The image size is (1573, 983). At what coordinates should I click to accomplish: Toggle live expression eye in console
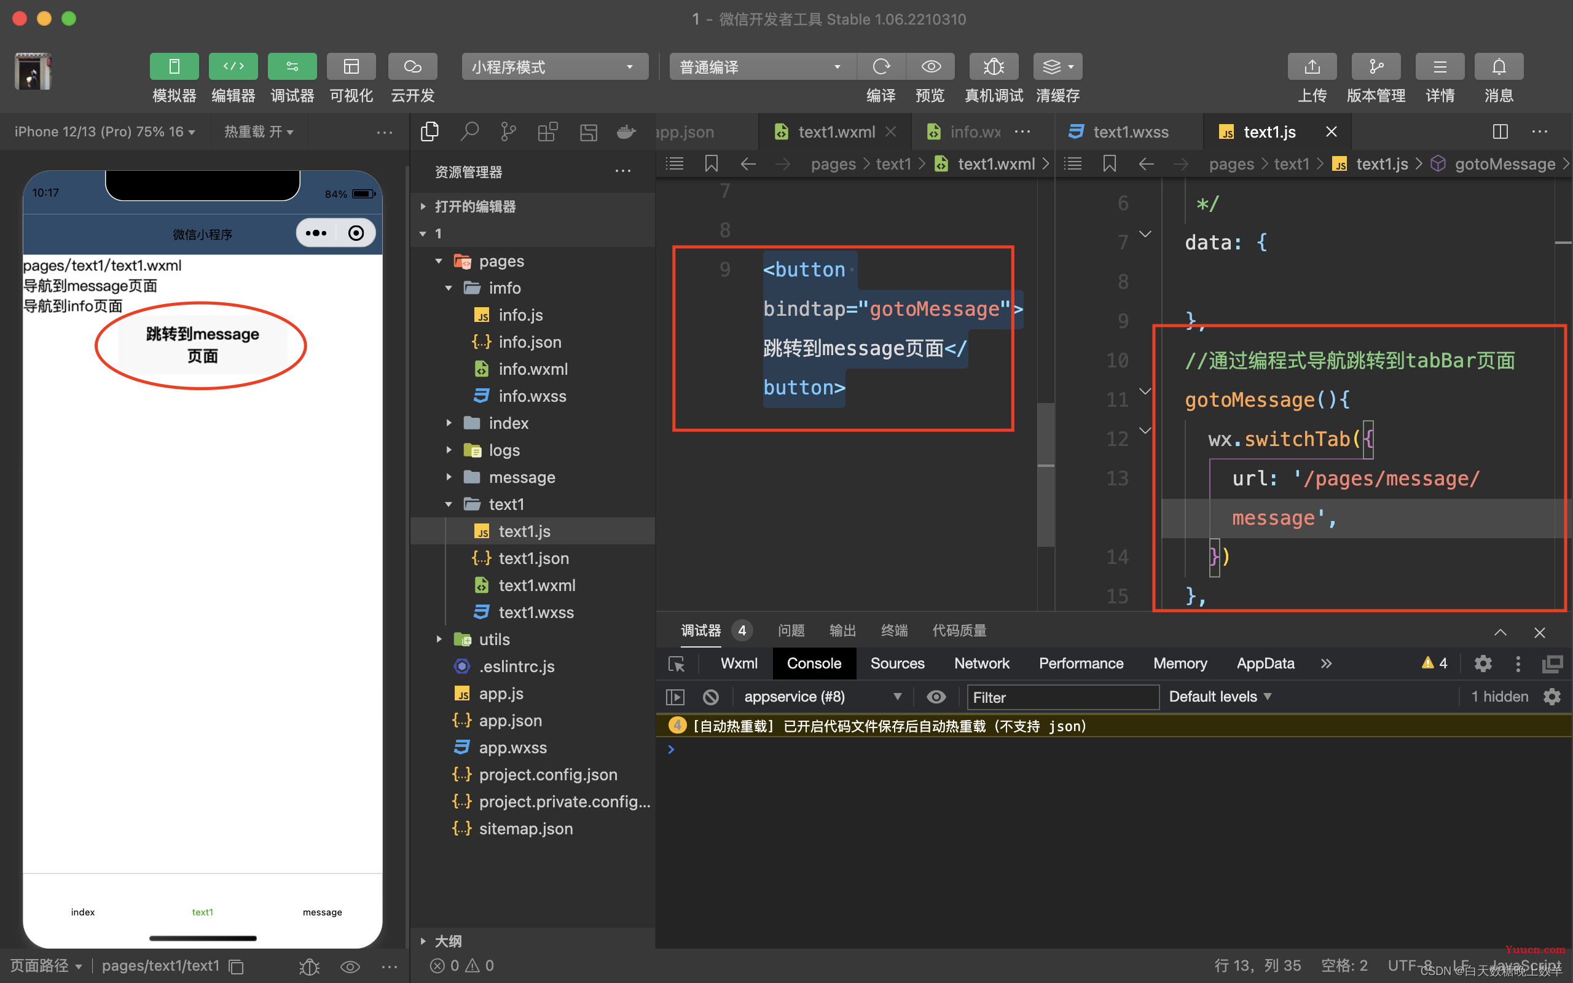936,697
